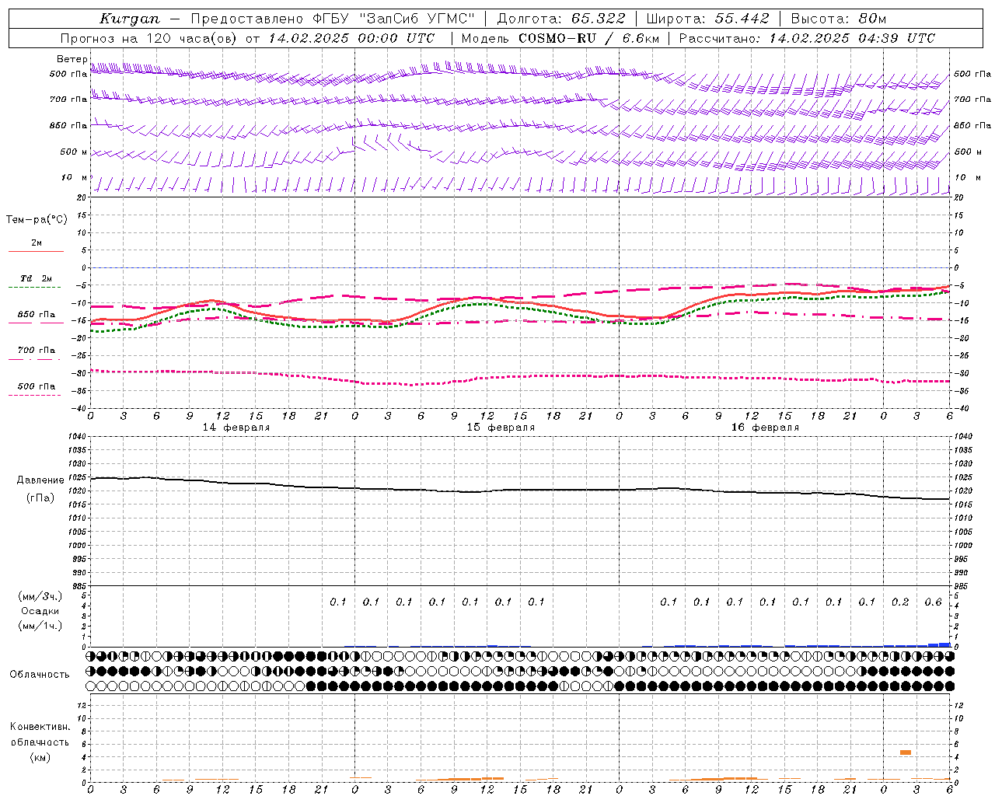
Task: Click the (гПа) pressure unit label
Action: tap(40, 497)
